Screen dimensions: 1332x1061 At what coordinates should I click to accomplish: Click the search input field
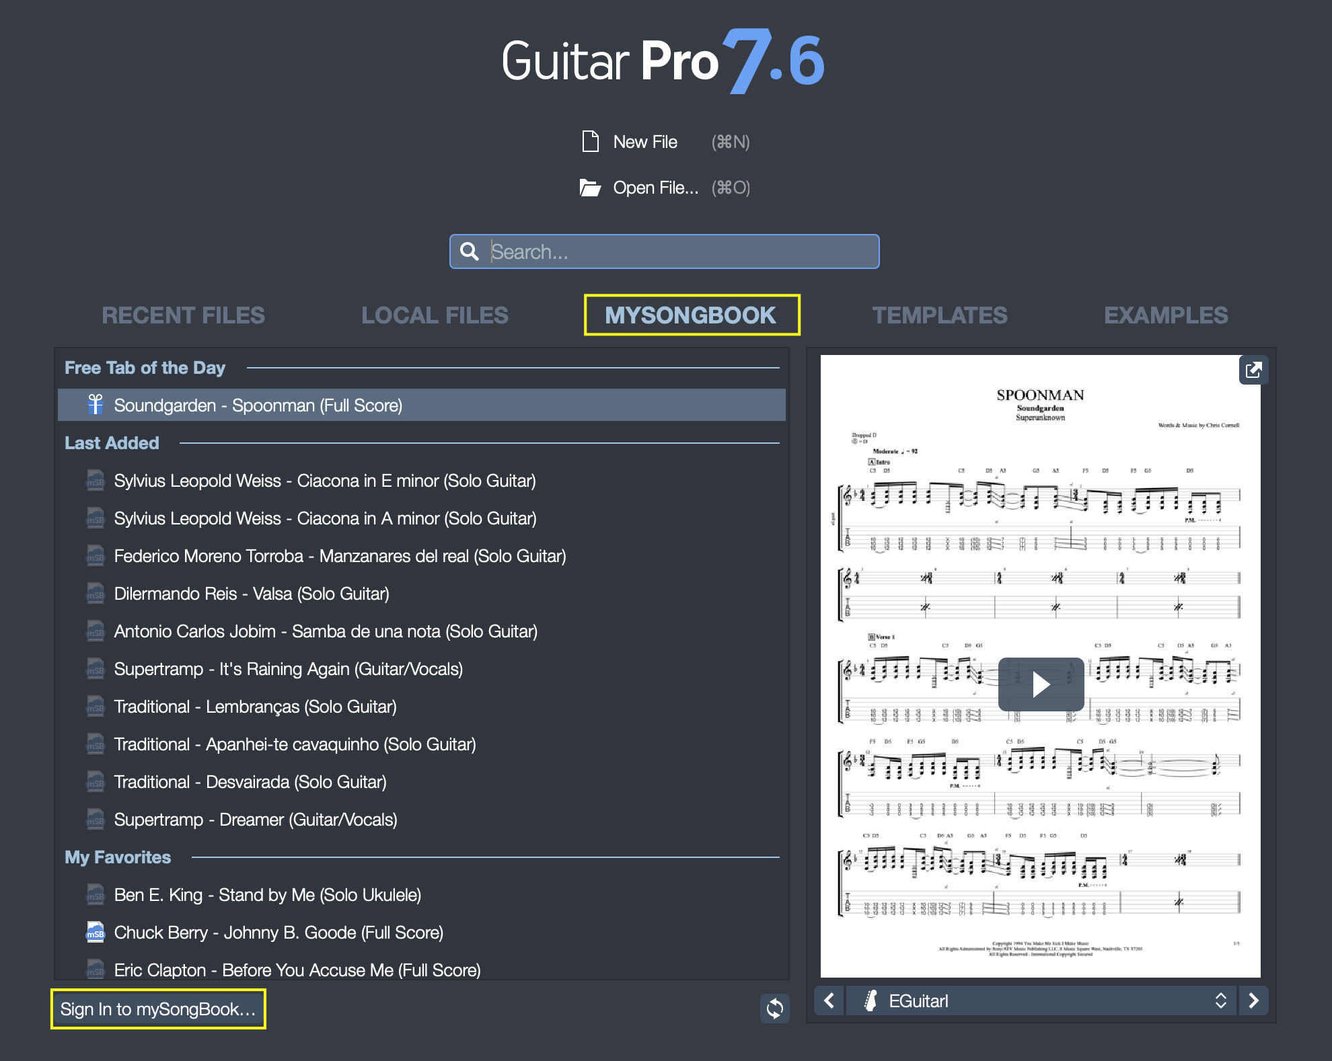pos(666,251)
